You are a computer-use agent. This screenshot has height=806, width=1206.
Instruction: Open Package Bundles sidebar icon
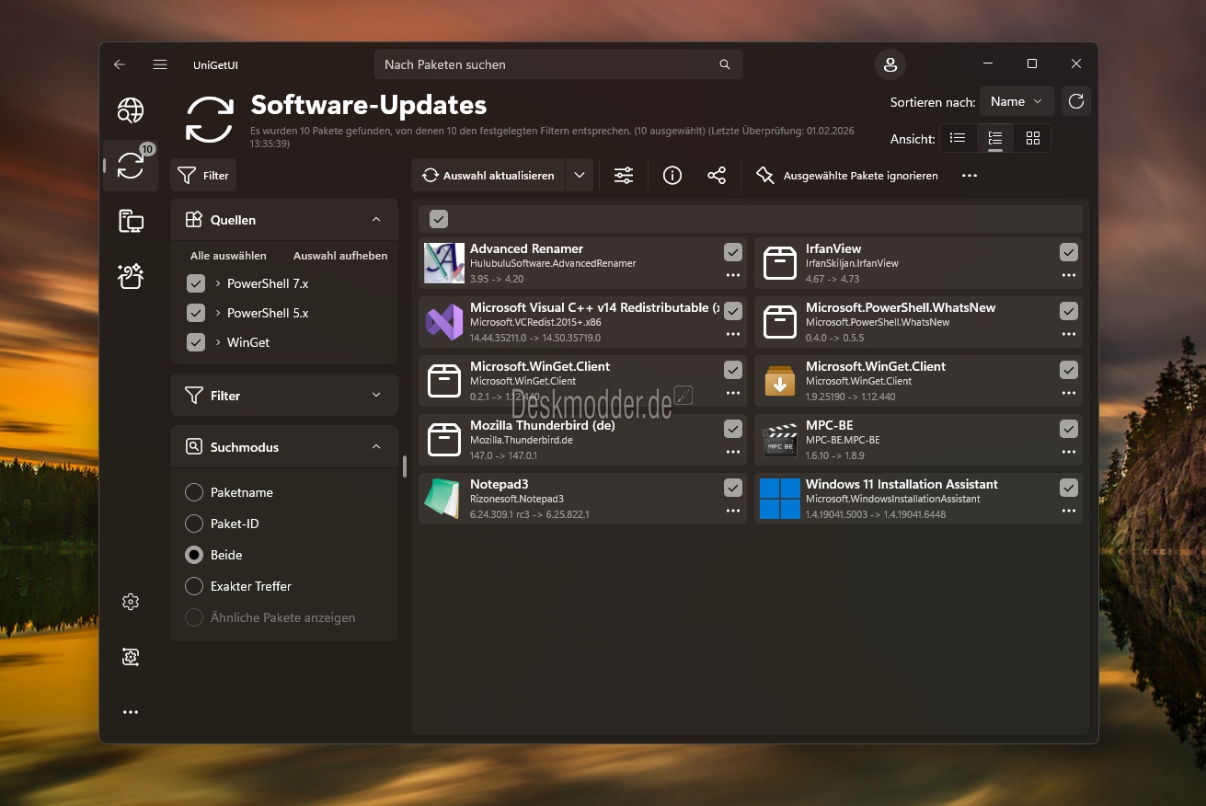pos(131,276)
